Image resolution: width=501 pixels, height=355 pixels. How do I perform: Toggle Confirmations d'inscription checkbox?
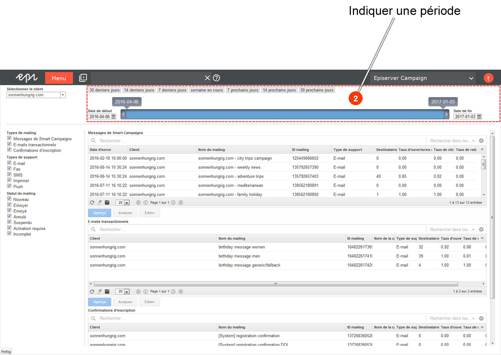9,150
